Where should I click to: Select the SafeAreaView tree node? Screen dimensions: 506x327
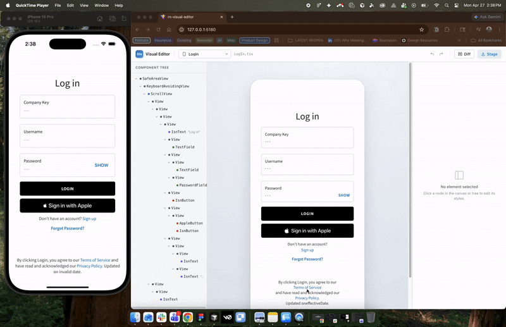tap(154, 78)
